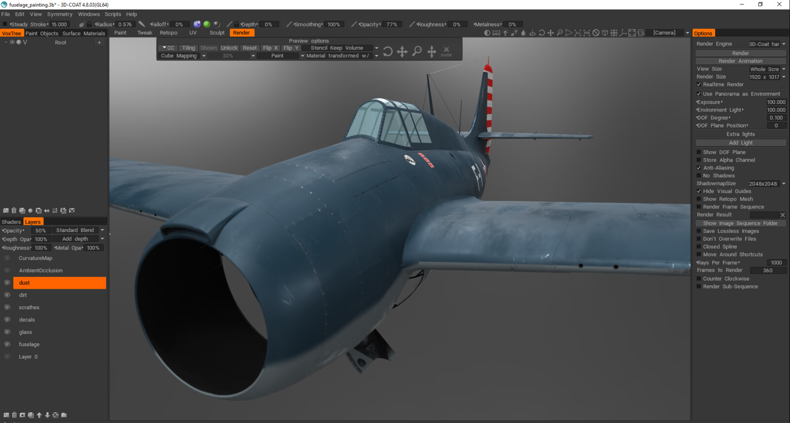Toggle visibility of the decals layer
This screenshot has height=423, width=790.
tap(7, 320)
